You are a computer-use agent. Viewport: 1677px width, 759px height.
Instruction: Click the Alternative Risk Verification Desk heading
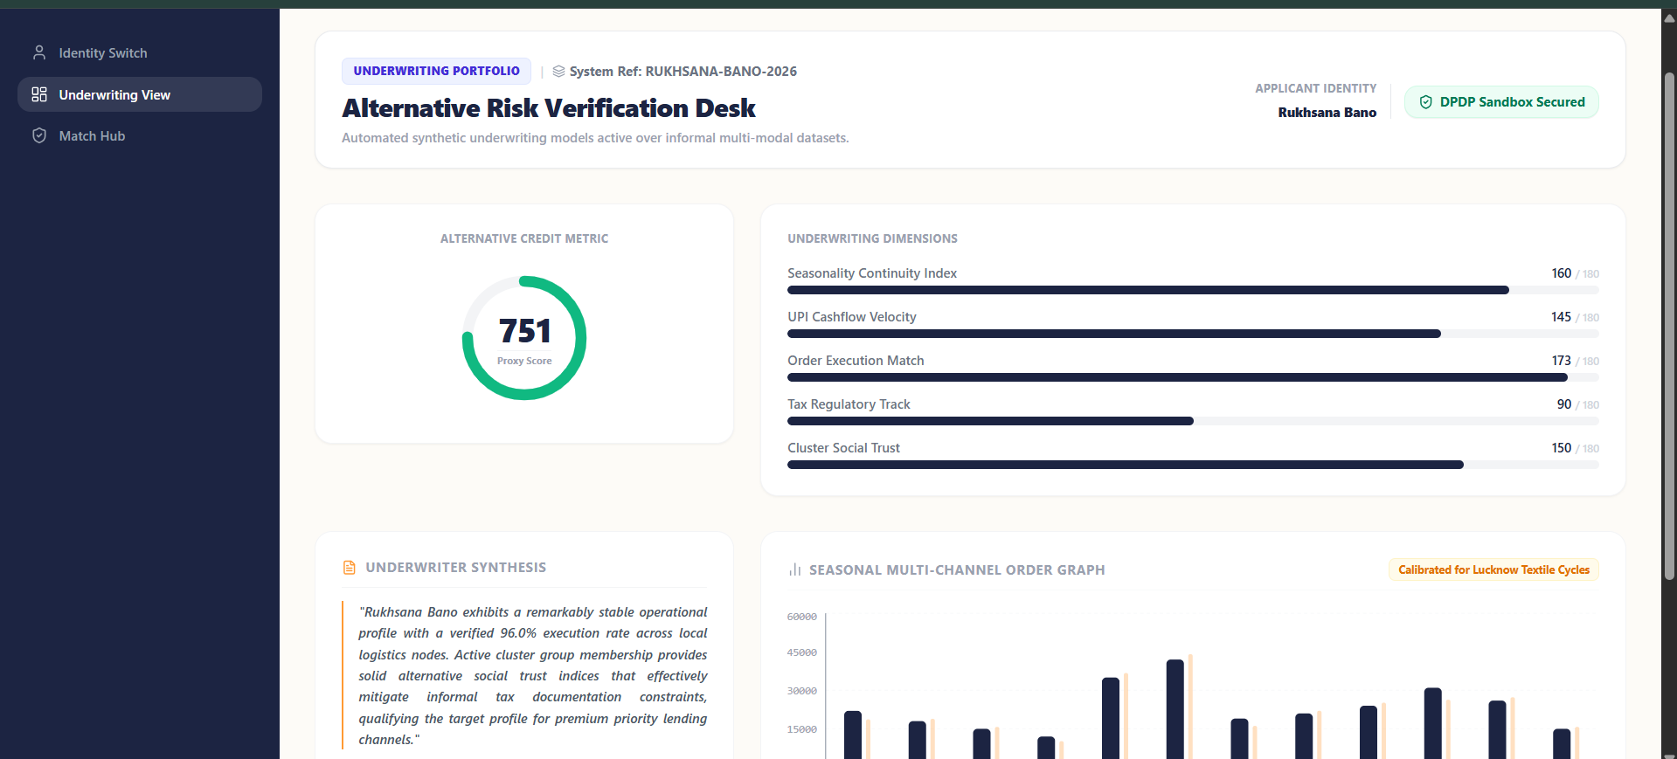click(549, 108)
